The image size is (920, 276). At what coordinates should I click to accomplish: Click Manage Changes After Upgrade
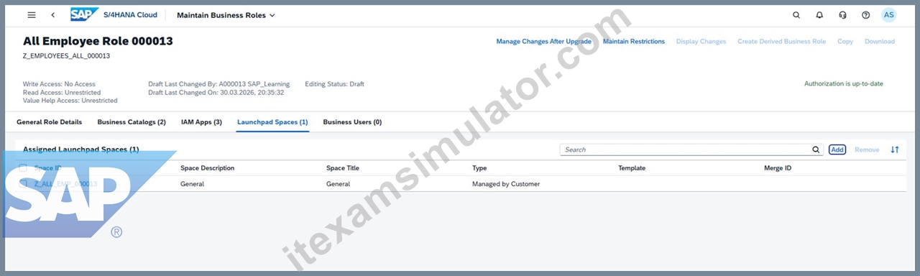click(543, 42)
